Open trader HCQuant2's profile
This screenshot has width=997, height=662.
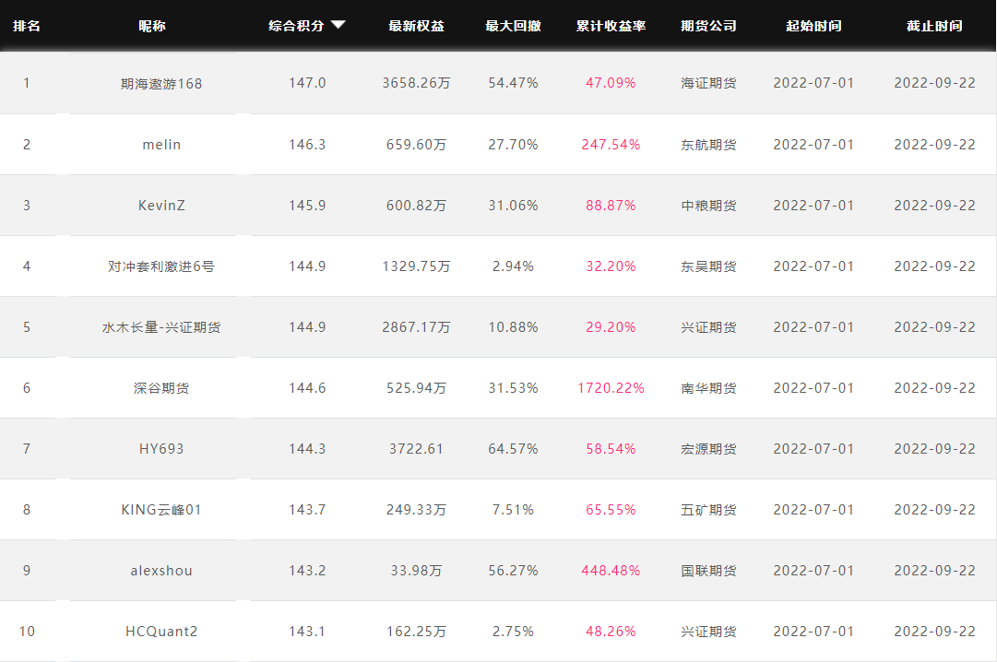(161, 632)
